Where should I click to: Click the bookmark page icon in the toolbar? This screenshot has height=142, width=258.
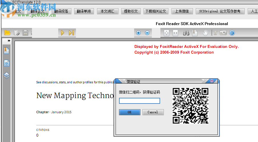click(195, 33)
